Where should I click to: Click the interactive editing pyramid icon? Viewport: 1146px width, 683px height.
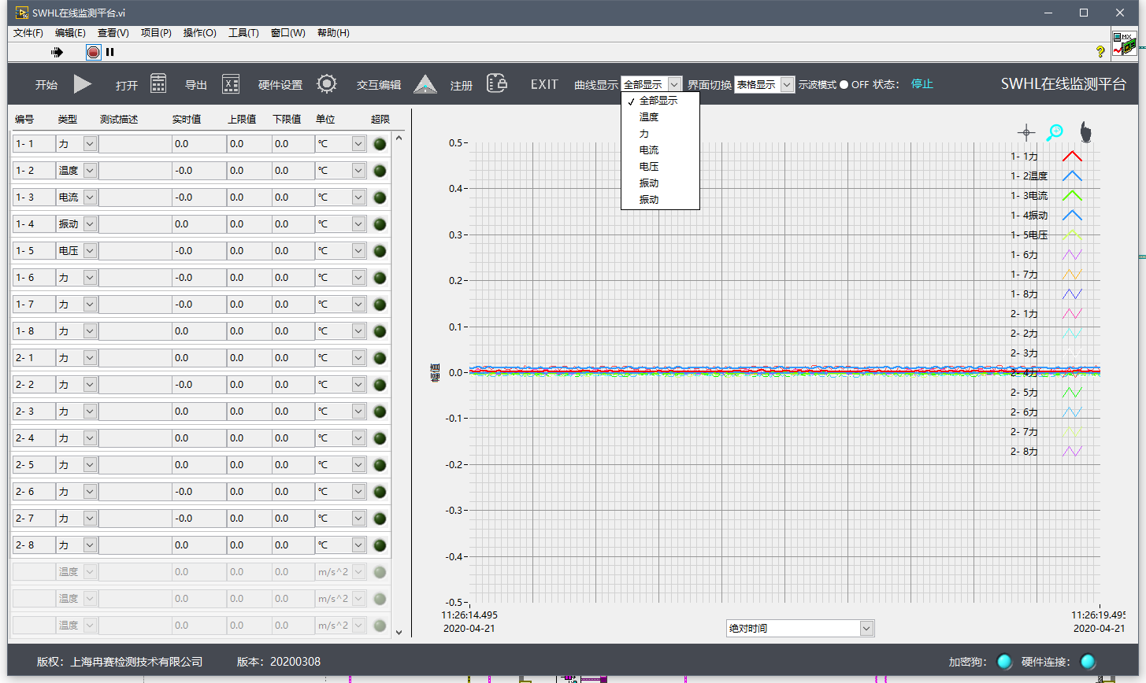[x=425, y=84]
